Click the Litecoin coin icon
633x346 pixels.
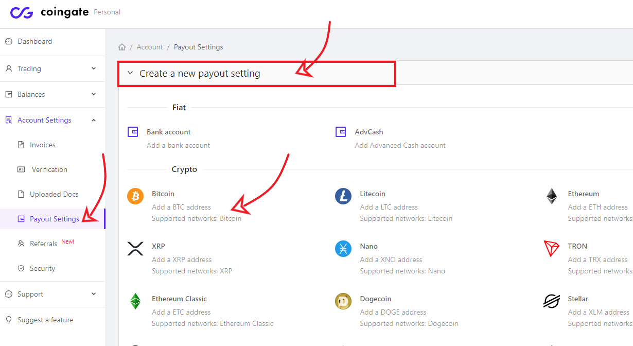(x=343, y=196)
